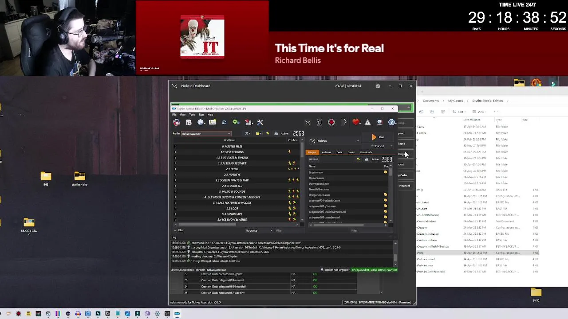Click the N emblem toolbar shortcut
Viewport: 568px width, 319px height.
tap(319, 122)
